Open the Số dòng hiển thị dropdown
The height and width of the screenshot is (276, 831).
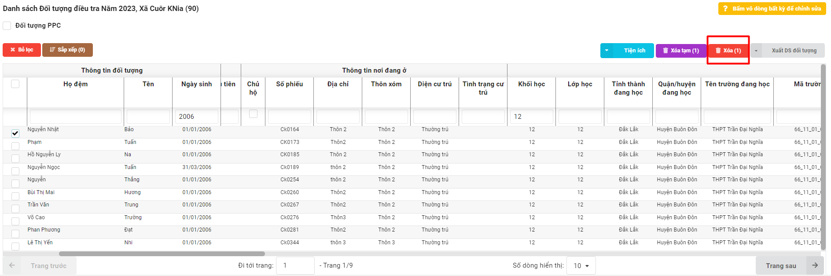tap(581, 265)
